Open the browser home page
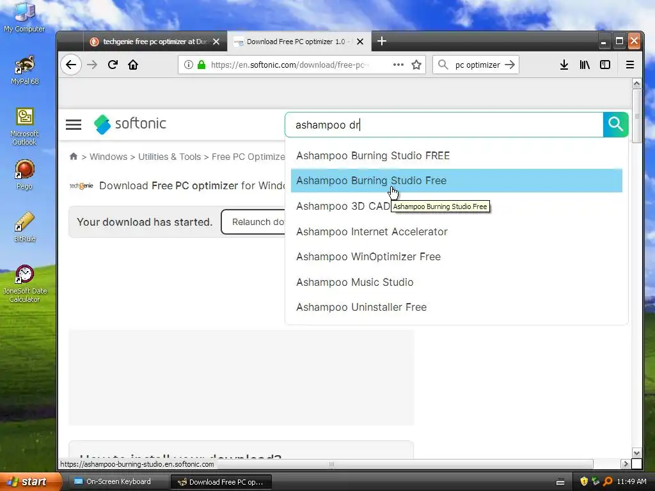The image size is (655, 491). pos(133,65)
